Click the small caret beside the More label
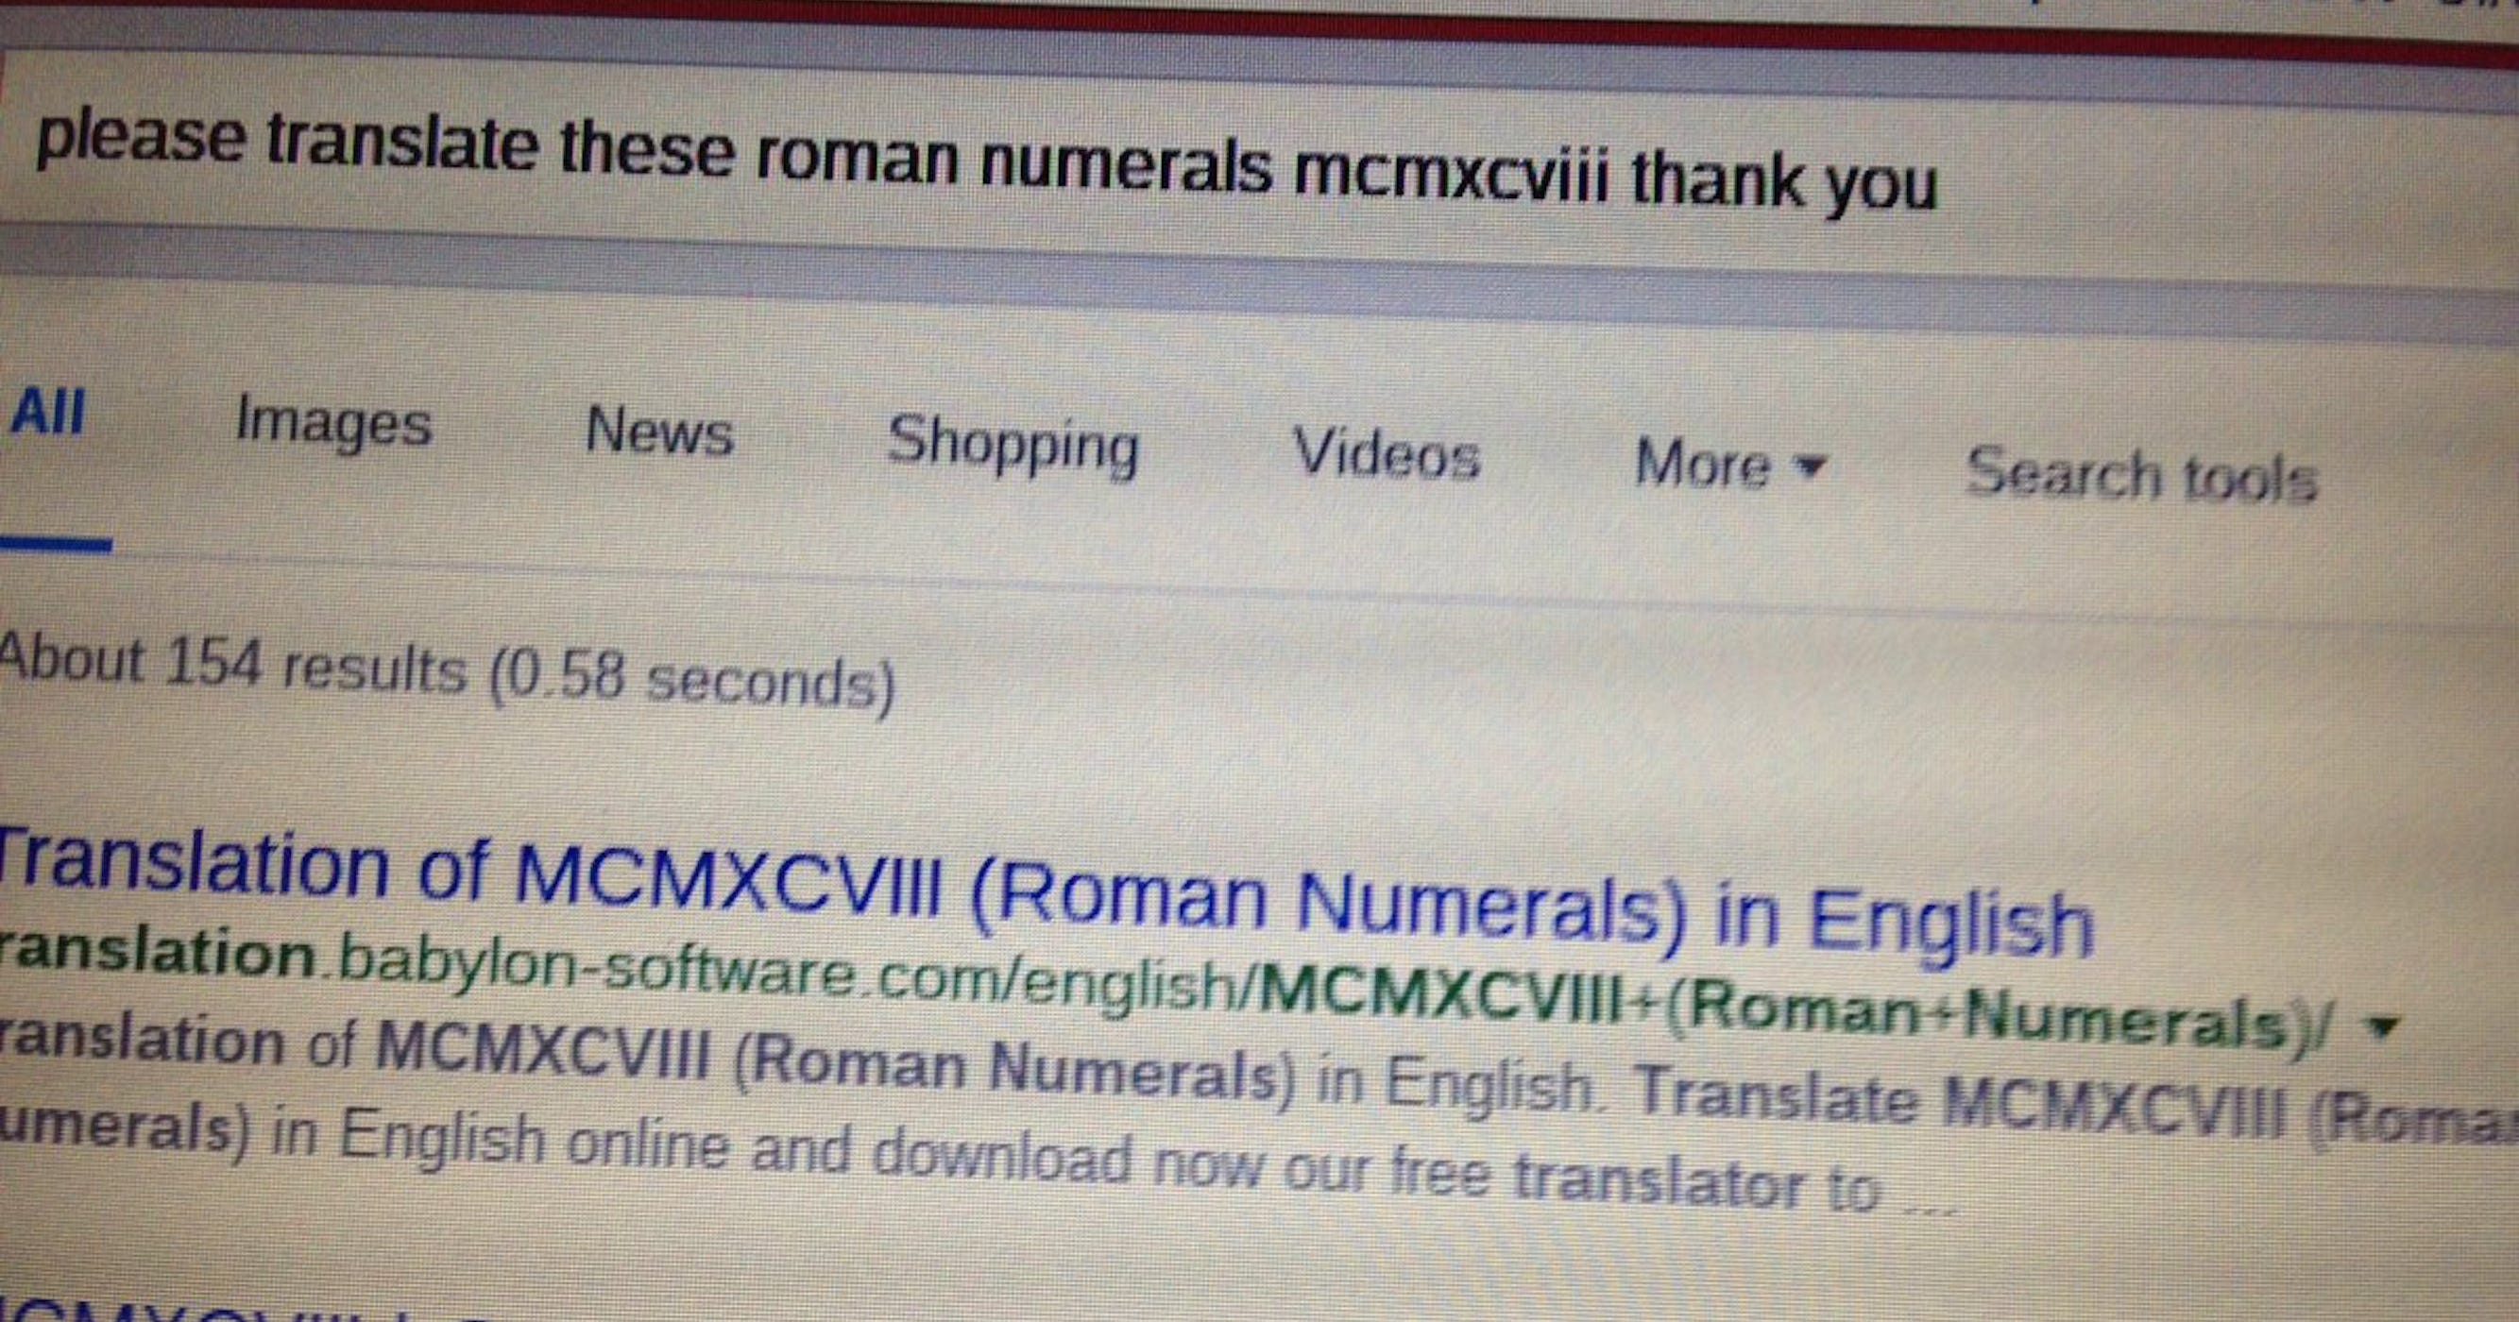The width and height of the screenshot is (2519, 1322). click(x=1811, y=466)
